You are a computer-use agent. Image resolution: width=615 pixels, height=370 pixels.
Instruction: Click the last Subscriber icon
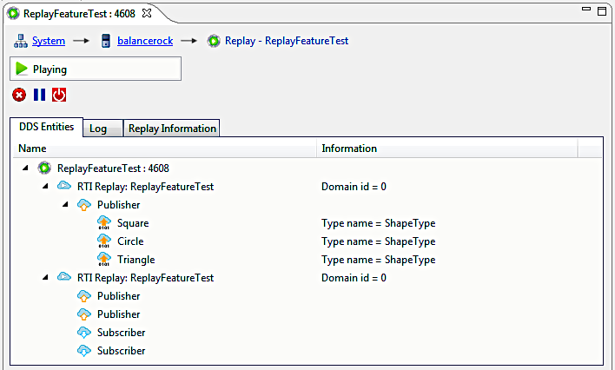pyautogui.click(x=84, y=350)
